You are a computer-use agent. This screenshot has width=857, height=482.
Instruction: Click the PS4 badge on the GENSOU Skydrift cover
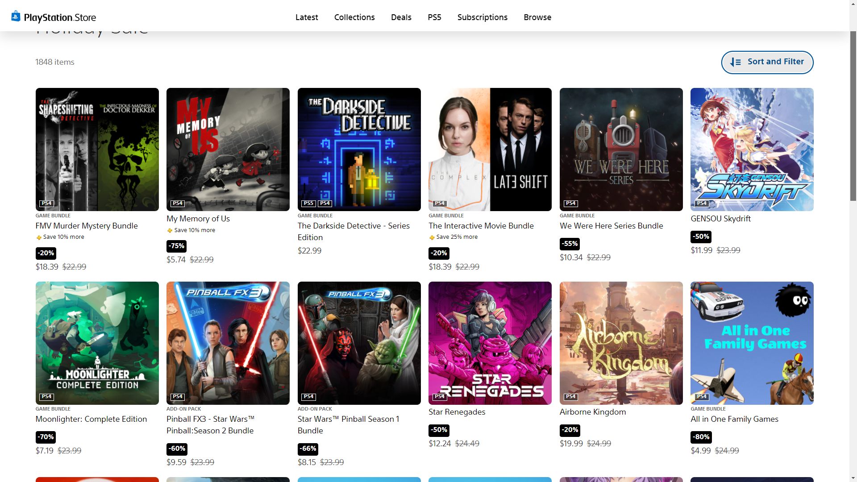pyautogui.click(x=702, y=204)
